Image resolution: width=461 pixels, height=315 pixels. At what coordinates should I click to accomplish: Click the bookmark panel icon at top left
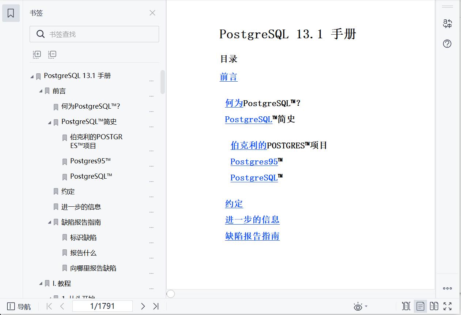coord(11,13)
